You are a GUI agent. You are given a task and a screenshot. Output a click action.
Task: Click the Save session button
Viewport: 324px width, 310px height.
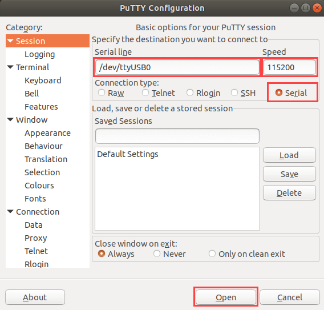(x=289, y=174)
